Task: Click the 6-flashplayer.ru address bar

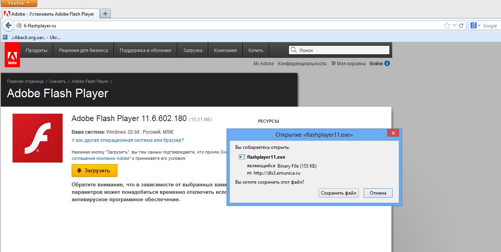Action: (x=231, y=25)
